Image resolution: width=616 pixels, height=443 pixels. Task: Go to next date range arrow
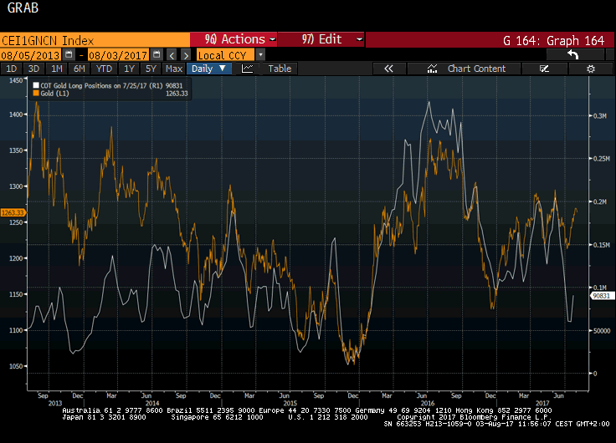point(186,55)
